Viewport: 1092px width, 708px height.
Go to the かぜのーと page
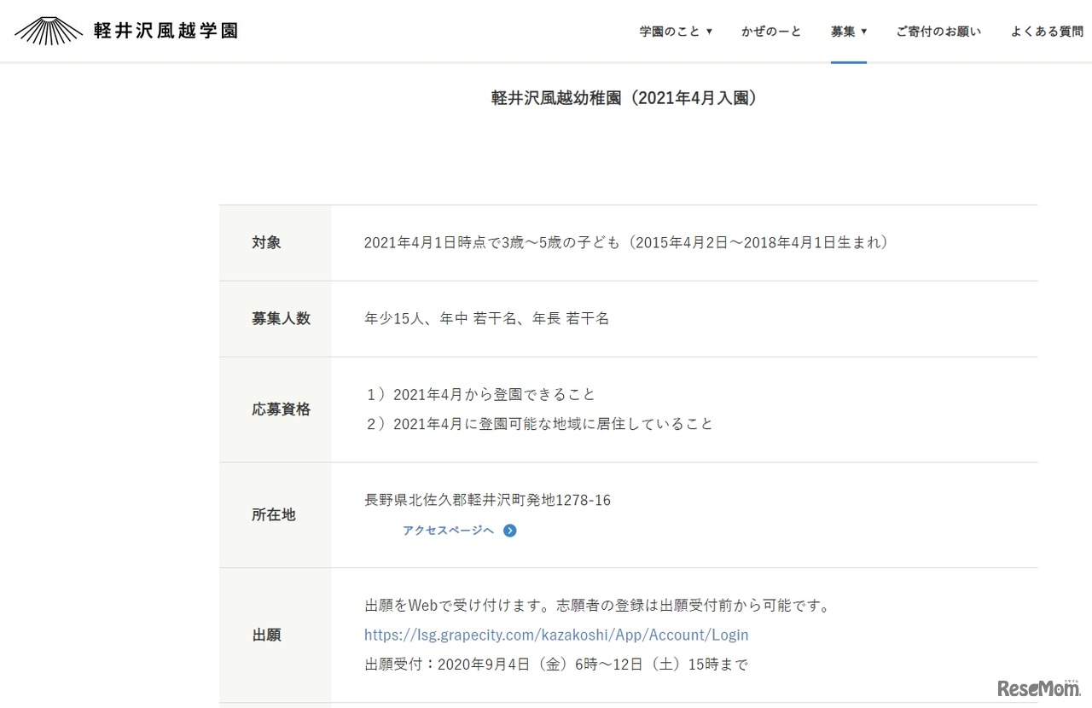pos(771,32)
